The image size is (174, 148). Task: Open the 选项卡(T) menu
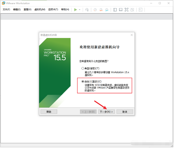pos(53,10)
